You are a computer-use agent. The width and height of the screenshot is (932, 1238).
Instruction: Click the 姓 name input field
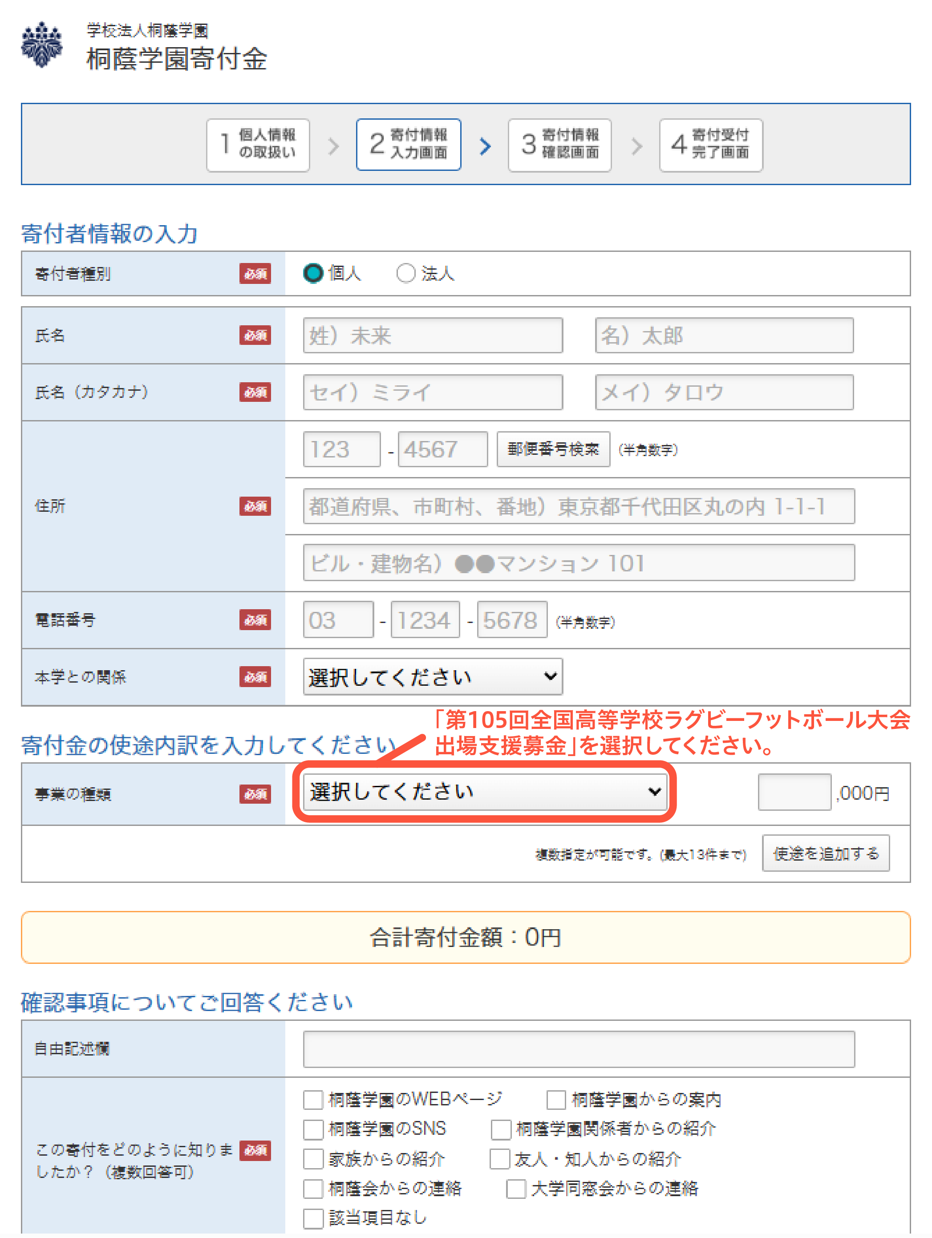[x=432, y=336]
